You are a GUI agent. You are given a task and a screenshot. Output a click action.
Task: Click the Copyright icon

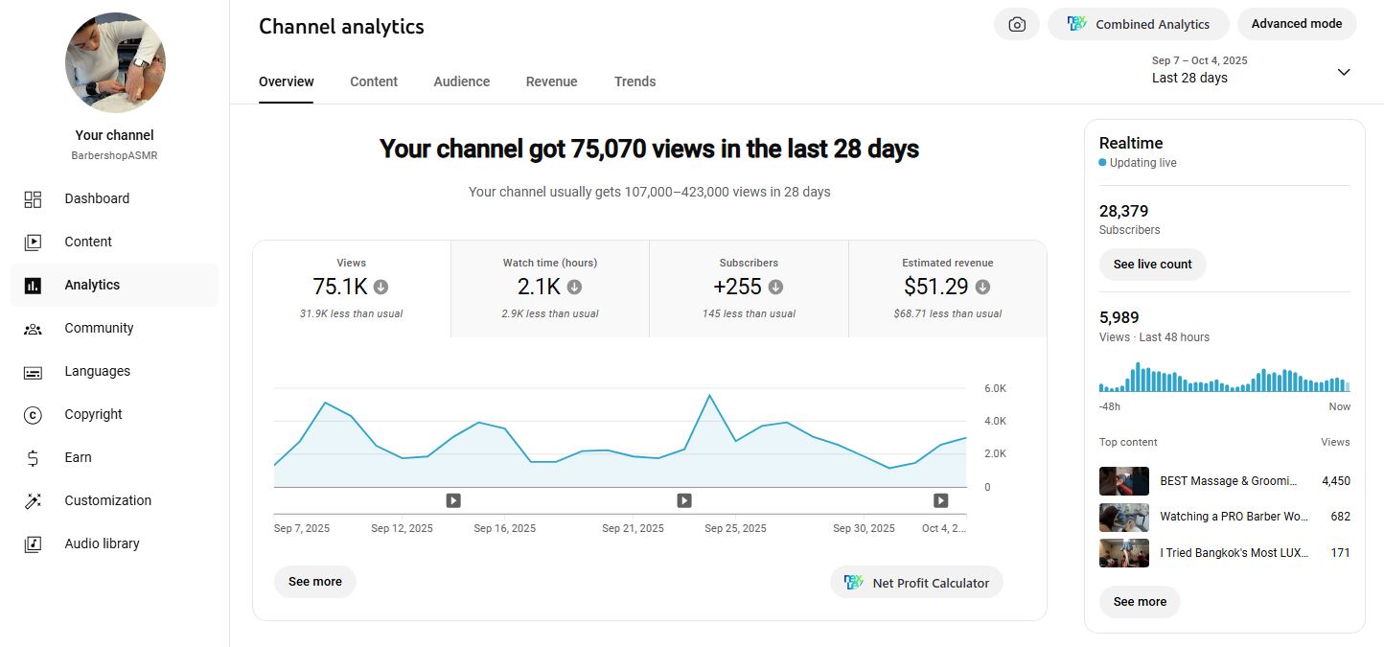click(x=33, y=415)
